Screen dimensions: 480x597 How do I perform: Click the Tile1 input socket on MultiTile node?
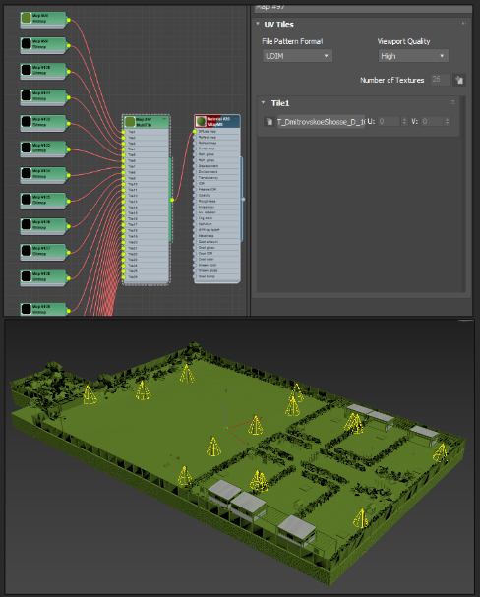[x=123, y=132]
